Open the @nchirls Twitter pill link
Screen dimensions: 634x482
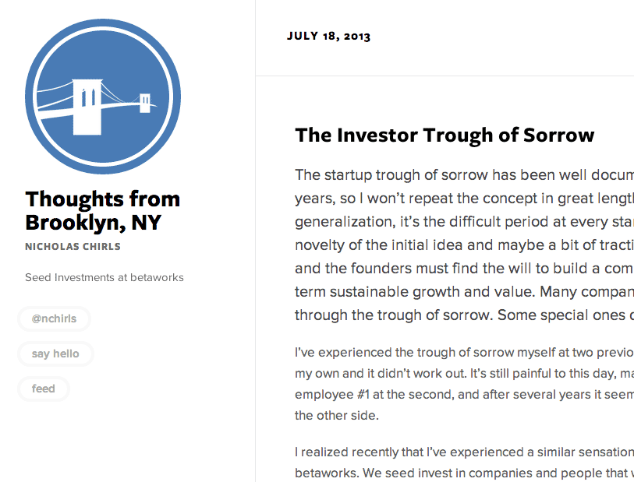tap(54, 318)
